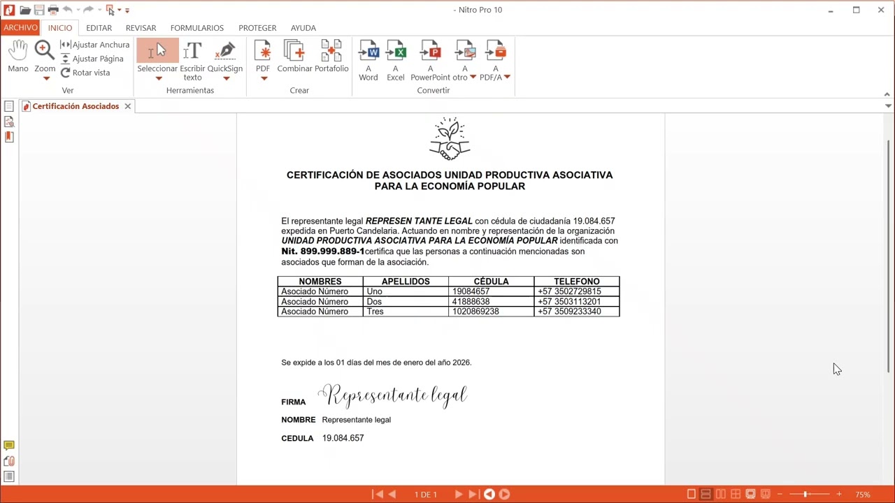Open the bottom-most sidebar panel icon
The width and height of the screenshot is (895, 503).
[x=9, y=476]
